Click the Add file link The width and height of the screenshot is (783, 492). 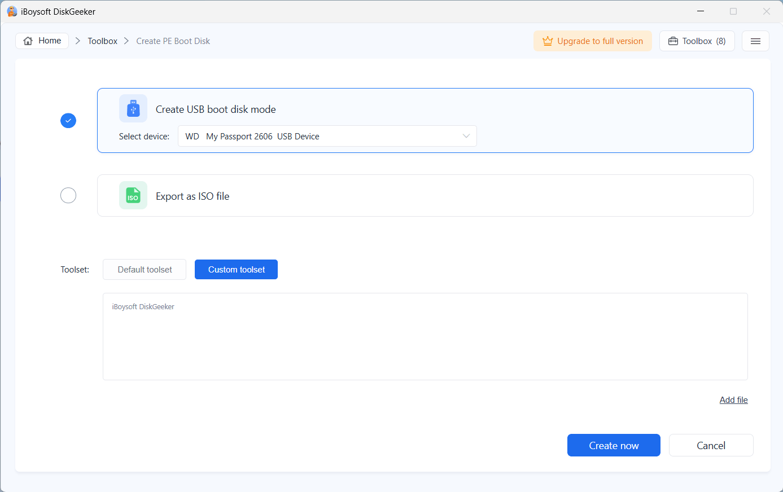[734, 400]
